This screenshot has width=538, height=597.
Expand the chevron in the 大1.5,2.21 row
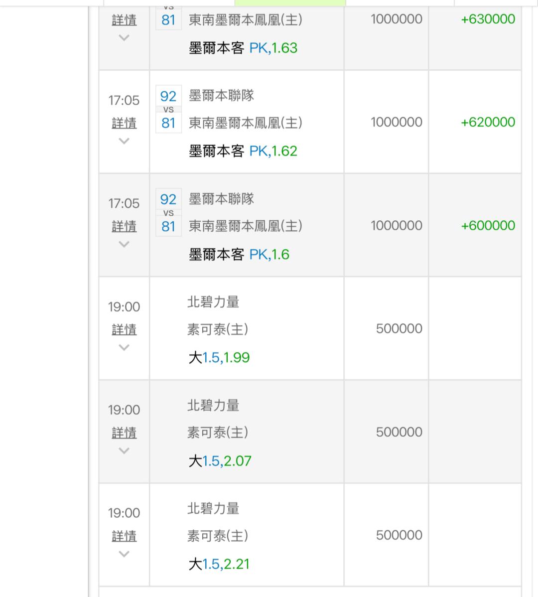[x=124, y=554]
